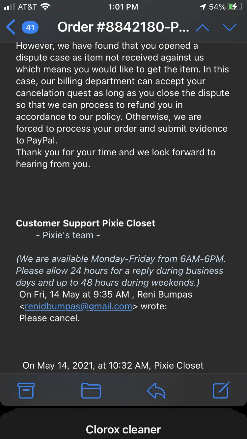Compose a new email message
The image size is (247, 439).
(x=221, y=390)
